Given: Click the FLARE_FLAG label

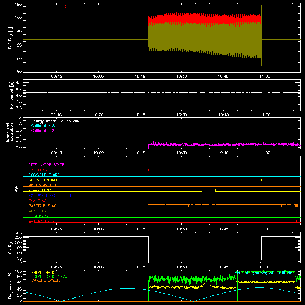Looking at the screenshot, I should click(x=40, y=190).
